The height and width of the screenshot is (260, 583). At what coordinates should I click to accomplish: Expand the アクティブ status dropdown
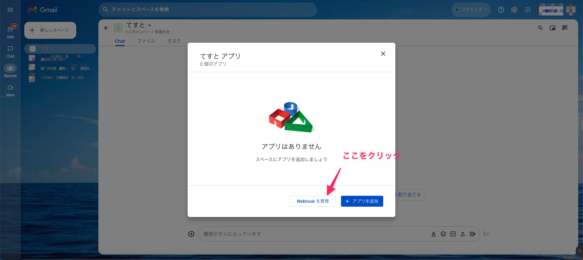(471, 10)
